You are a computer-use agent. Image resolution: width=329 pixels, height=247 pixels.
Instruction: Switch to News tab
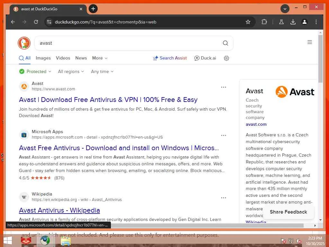point(81,58)
